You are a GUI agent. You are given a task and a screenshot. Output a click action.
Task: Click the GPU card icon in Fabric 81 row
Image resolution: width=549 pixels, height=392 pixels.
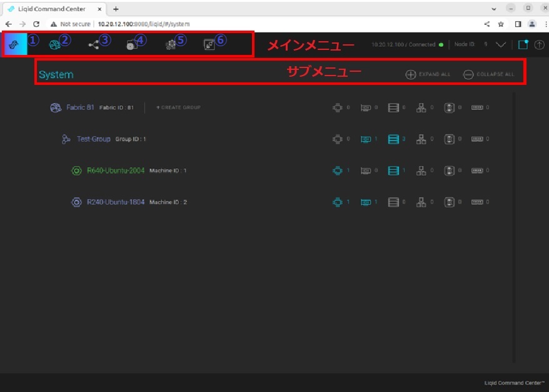(366, 107)
